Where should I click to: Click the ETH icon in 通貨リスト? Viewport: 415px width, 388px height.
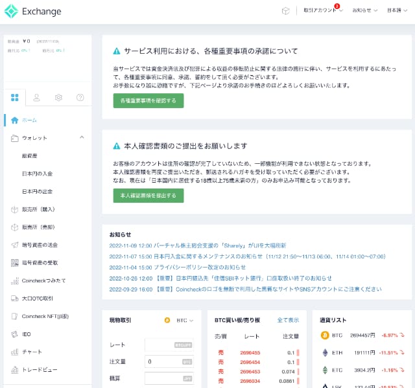click(x=325, y=352)
